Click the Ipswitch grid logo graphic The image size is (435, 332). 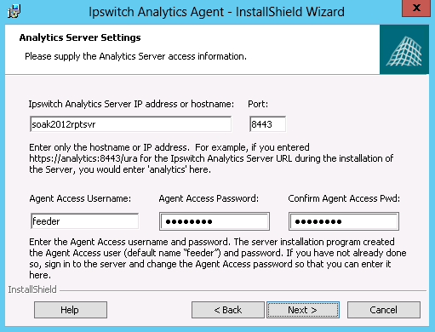coord(404,49)
